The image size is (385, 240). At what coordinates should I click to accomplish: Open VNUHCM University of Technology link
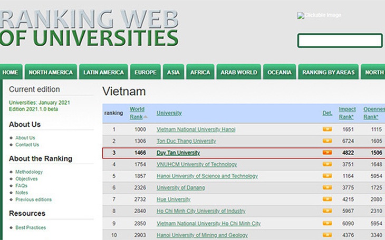point(197,164)
